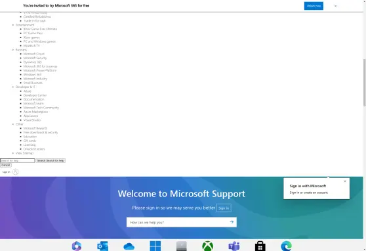Focus the Search for help input field

tap(18, 160)
